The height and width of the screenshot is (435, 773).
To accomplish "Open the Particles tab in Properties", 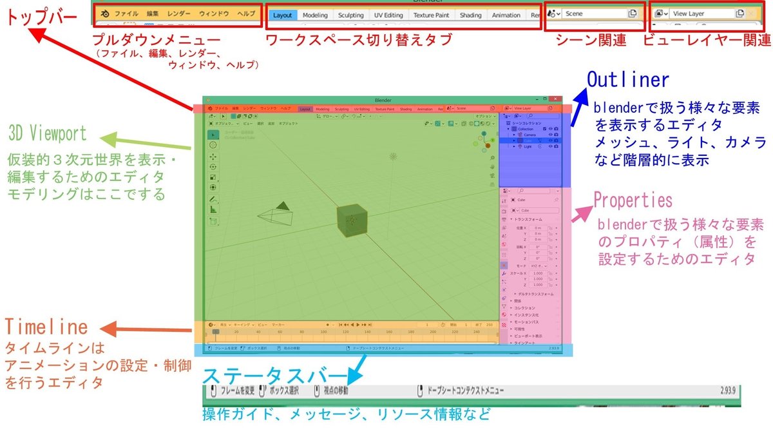I will (x=504, y=282).
